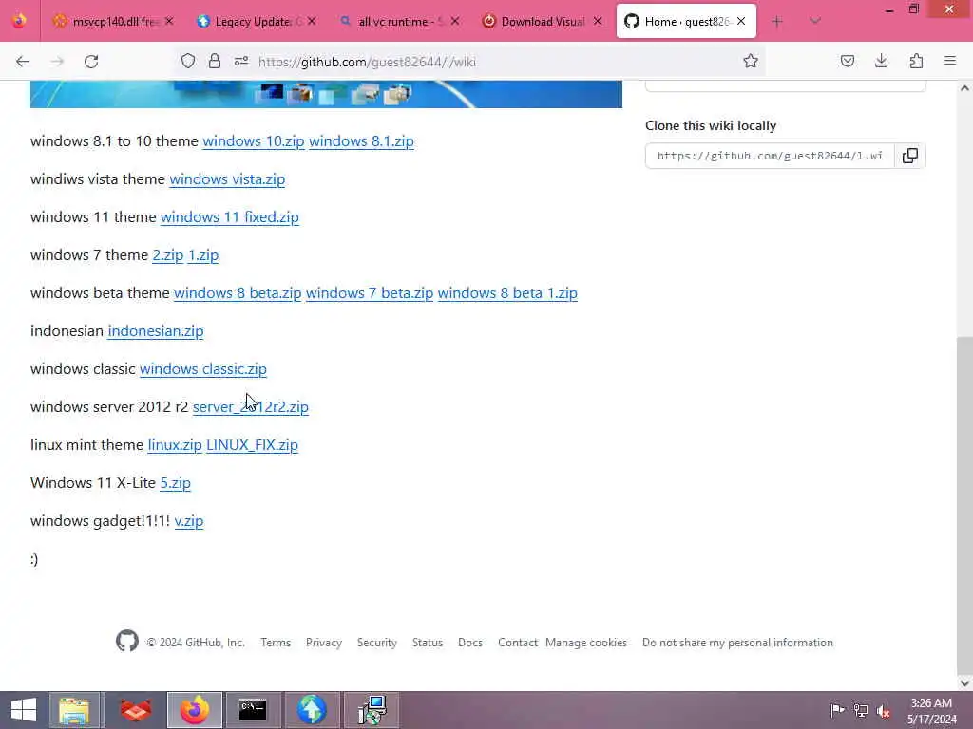Open the Privacy footer link

324,643
